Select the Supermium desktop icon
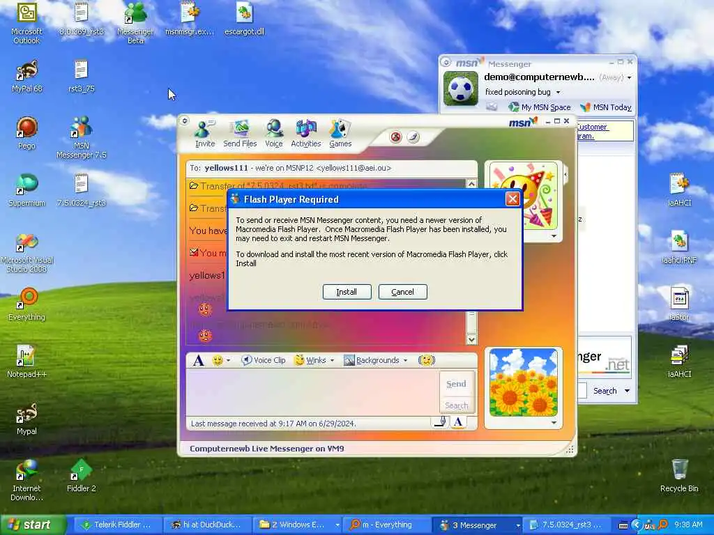This screenshot has width=714, height=535. (26, 190)
